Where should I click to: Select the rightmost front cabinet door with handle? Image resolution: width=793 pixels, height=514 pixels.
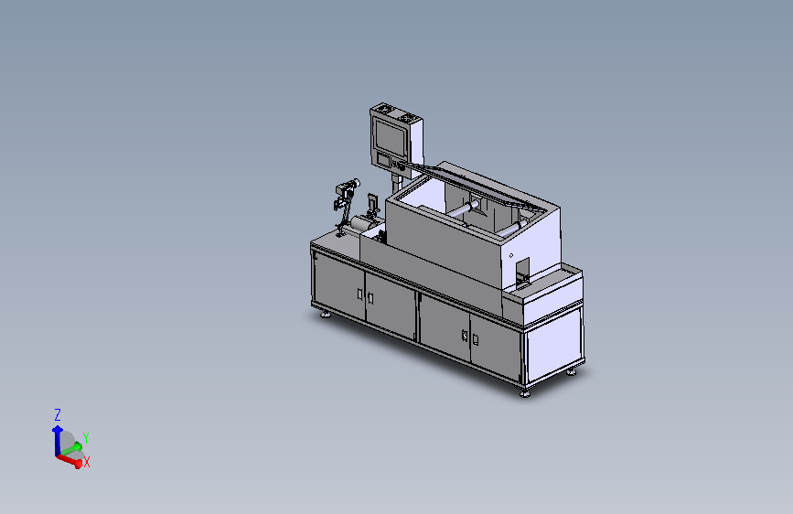pos(496,347)
